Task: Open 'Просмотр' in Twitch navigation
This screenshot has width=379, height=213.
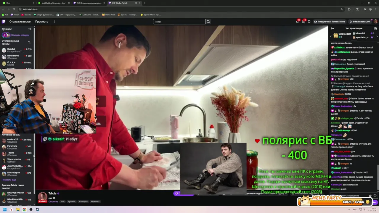Action: 42,22
